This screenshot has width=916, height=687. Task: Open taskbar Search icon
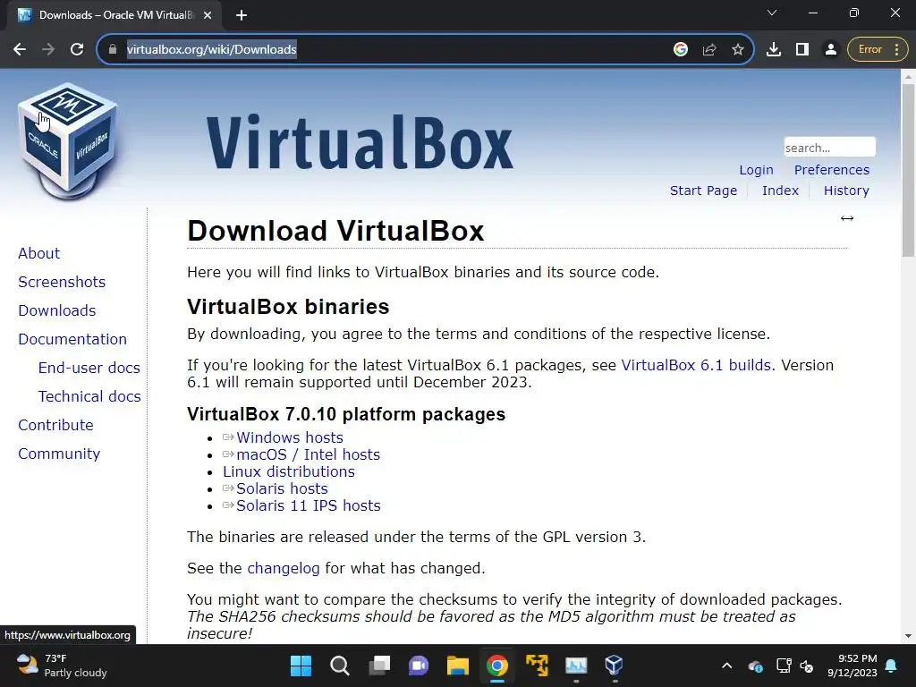(x=340, y=666)
